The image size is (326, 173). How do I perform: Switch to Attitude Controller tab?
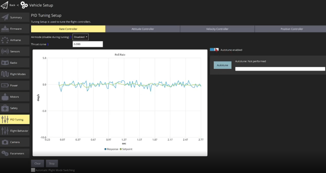[x=143, y=29]
